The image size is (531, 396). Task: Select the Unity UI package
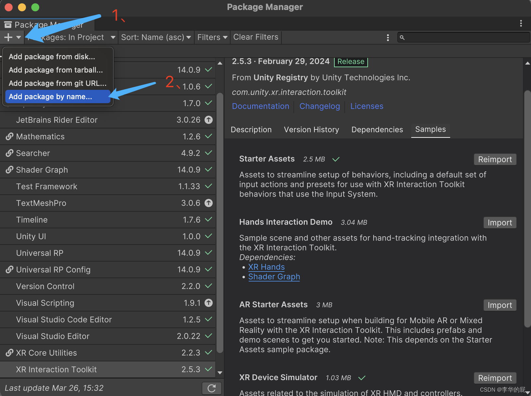coord(108,236)
